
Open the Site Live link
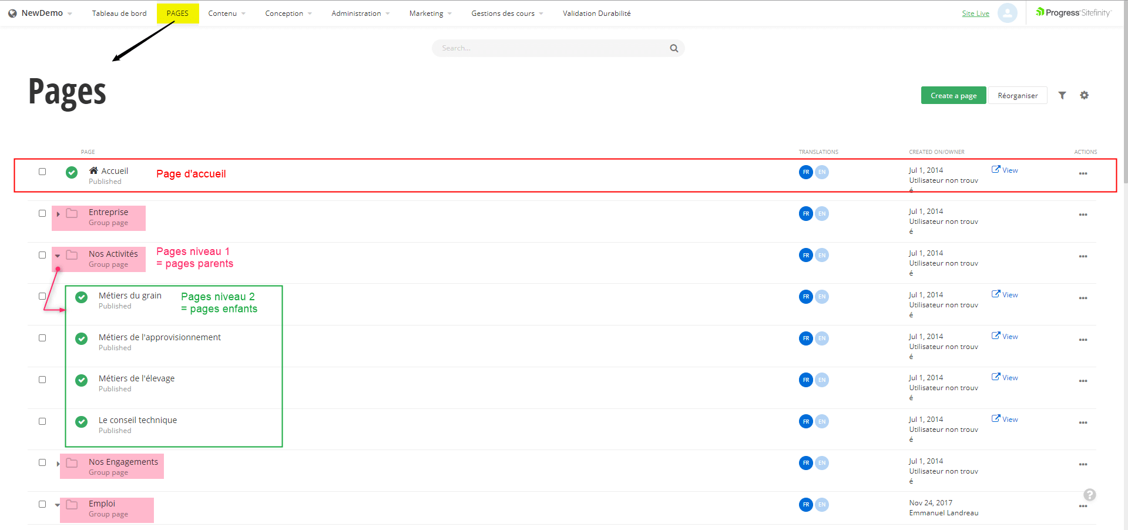tap(975, 14)
